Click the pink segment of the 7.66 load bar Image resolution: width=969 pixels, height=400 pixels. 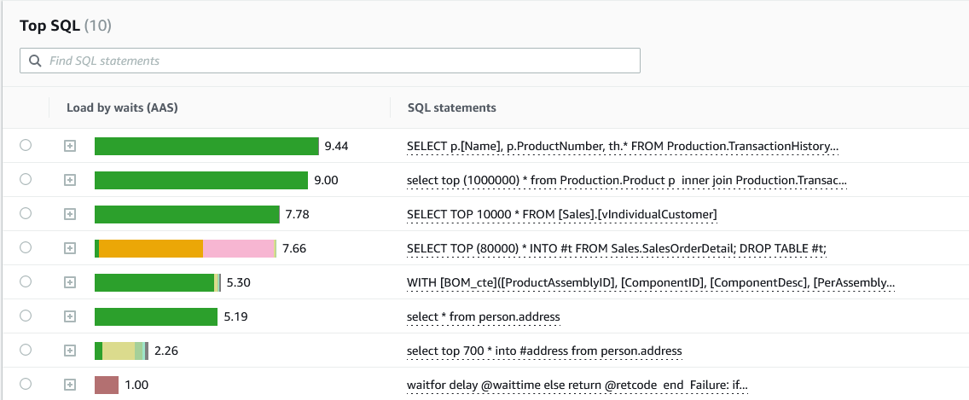(x=239, y=248)
